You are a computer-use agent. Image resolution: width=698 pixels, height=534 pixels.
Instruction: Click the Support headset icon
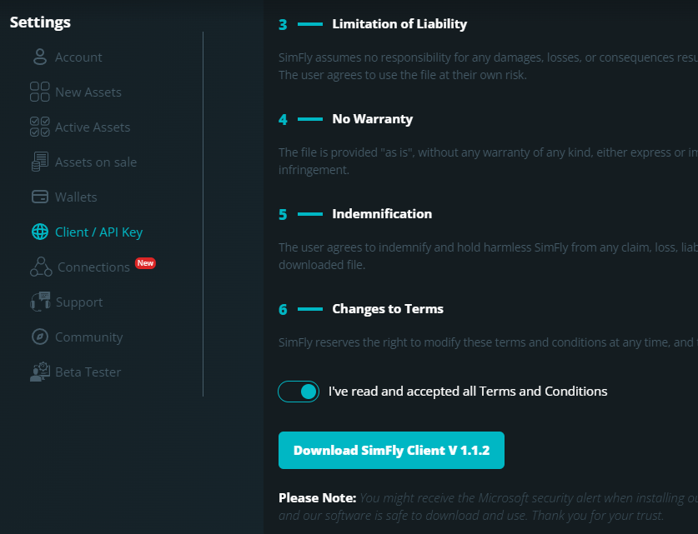point(39,302)
